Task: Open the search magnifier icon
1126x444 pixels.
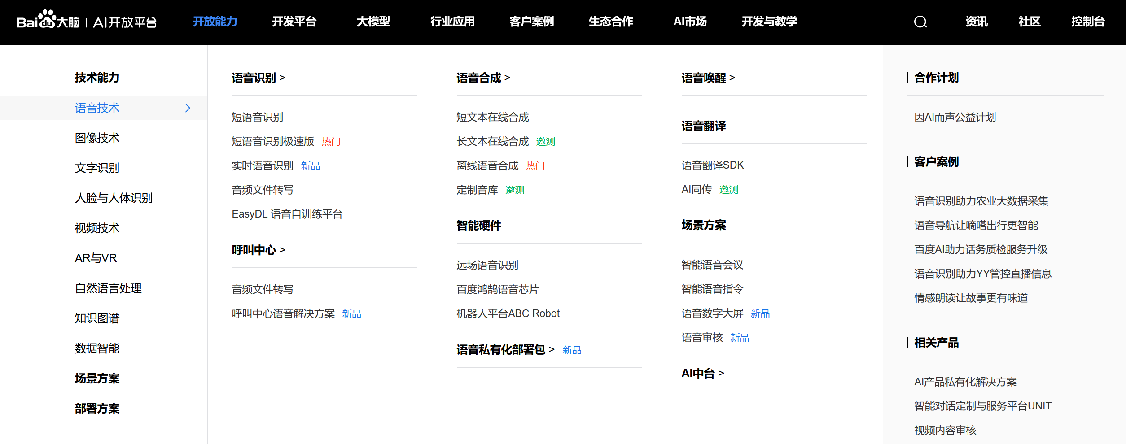Action: (x=920, y=22)
